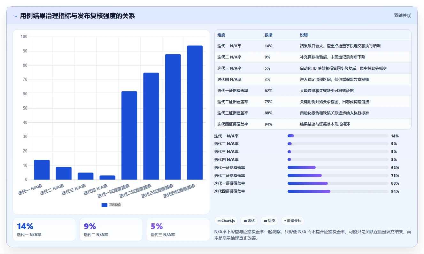Image resolution: width=424 pixels, height=254 pixels.
Task: Click the 62% table data cell
Action: pyautogui.click(x=268, y=91)
